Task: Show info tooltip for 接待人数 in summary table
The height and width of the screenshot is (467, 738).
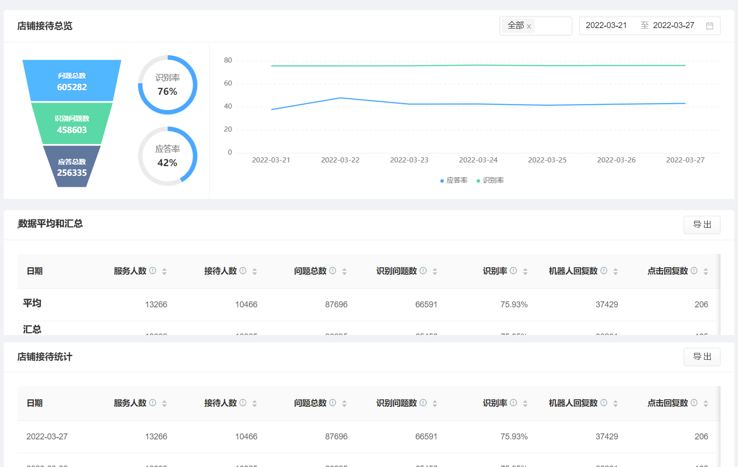Action: point(243,271)
